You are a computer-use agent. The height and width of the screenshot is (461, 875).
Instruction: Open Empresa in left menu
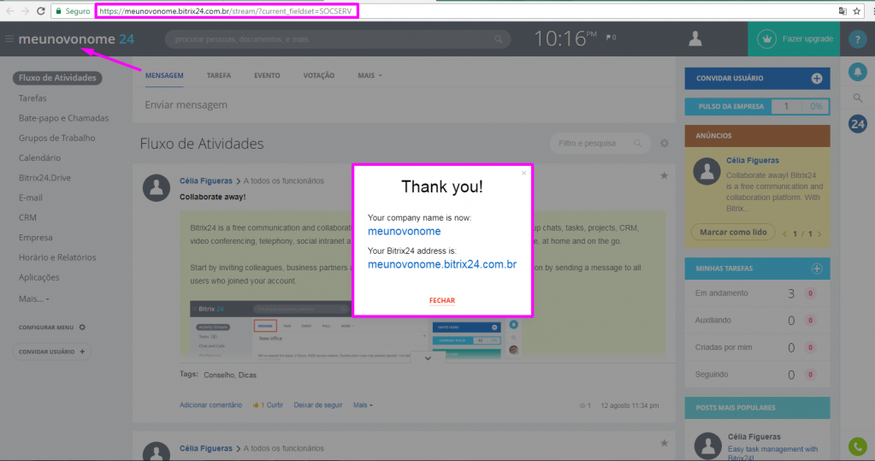click(36, 237)
